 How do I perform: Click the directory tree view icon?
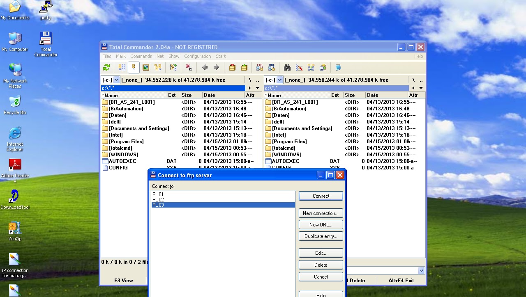pos(157,67)
